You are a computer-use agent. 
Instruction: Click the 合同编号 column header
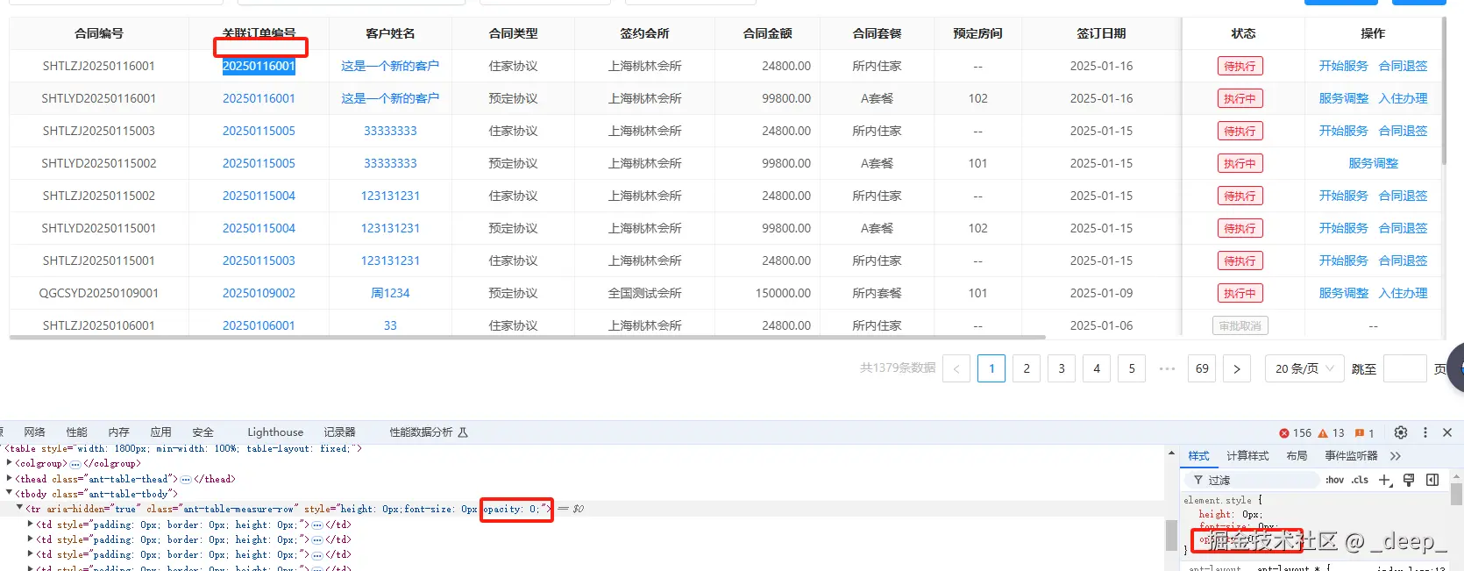click(x=99, y=33)
